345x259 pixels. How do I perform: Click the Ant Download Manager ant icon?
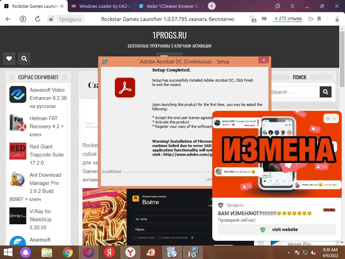[18, 179]
